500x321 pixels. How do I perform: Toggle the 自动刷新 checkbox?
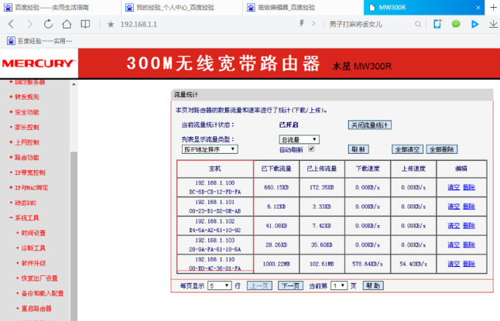tap(312, 149)
